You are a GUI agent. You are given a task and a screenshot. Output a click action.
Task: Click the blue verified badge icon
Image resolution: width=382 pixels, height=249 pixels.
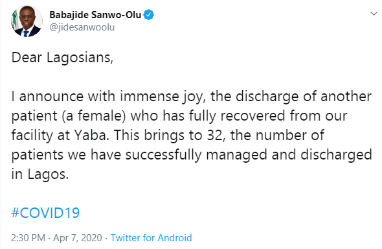(x=148, y=15)
